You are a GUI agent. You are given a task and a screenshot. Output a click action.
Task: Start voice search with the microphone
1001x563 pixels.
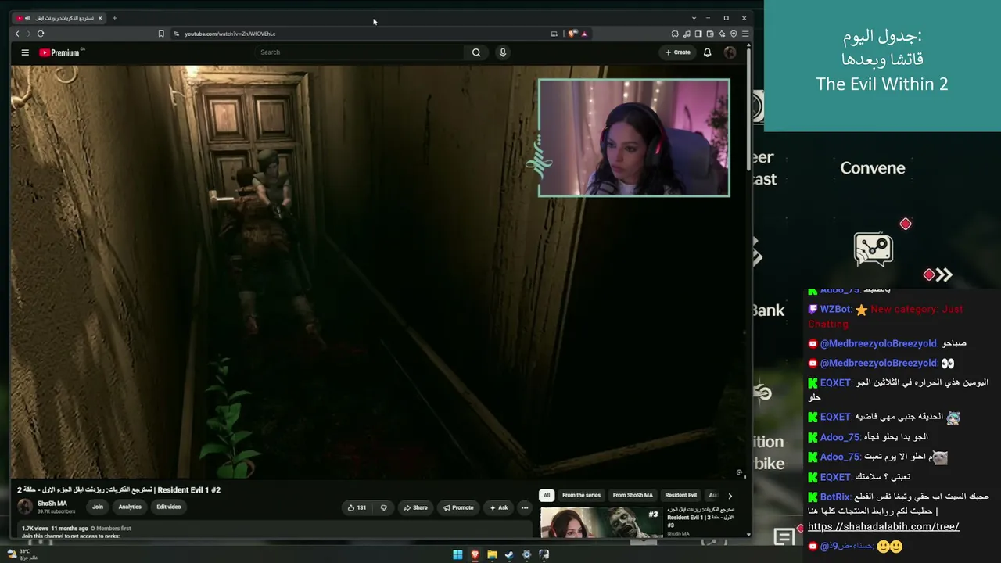[503, 52]
